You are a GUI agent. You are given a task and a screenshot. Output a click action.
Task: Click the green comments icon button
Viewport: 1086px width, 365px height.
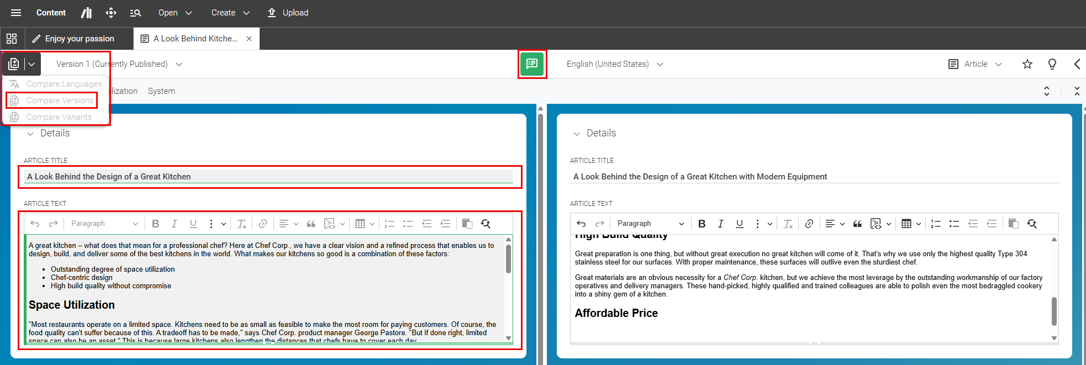(x=532, y=64)
